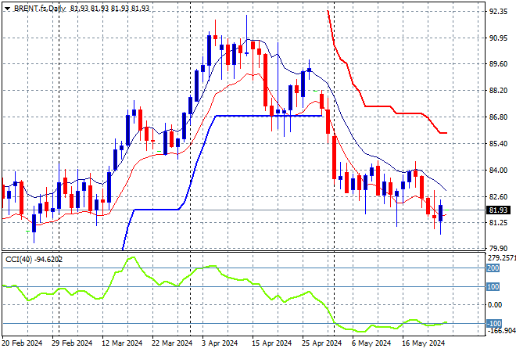Image resolution: width=516 pixels, height=352 pixels.
Task: Click the last blue candlestick on the chart
Action: (441, 213)
